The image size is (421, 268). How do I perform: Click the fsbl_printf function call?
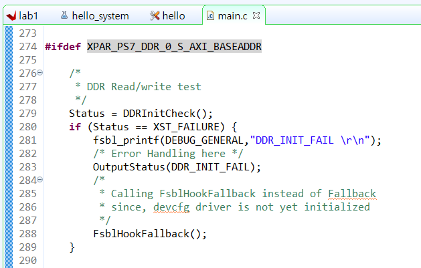click(x=126, y=140)
